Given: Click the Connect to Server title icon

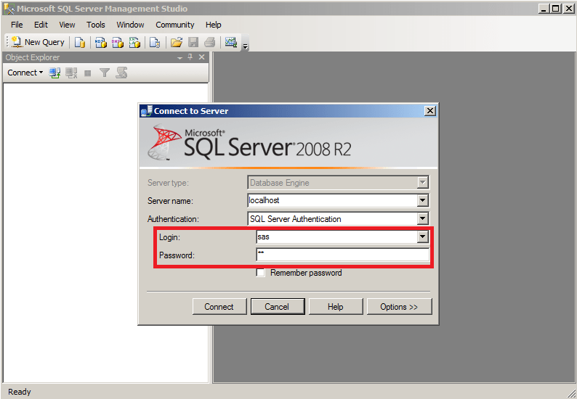Looking at the screenshot, I should pyautogui.click(x=147, y=110).
